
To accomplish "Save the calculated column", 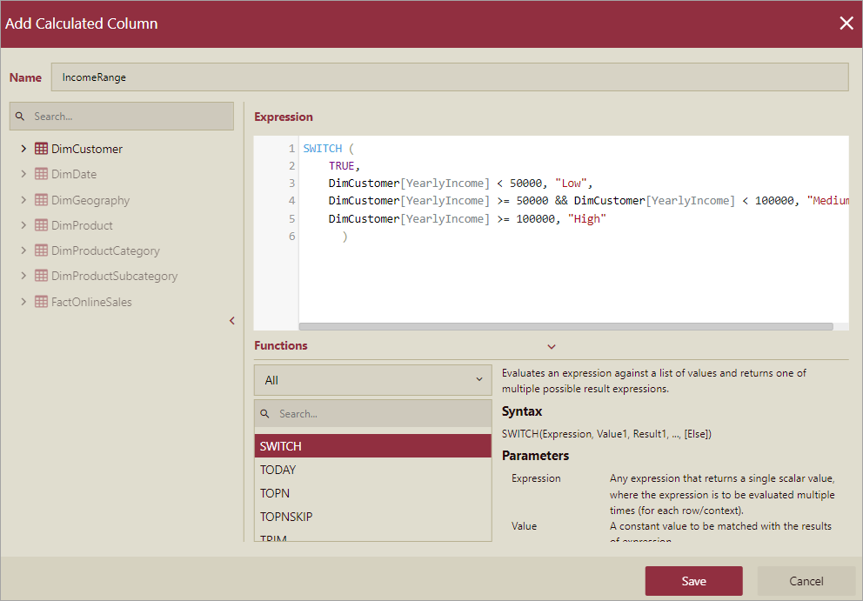I will pyautogui.click(x=693, y=581).
